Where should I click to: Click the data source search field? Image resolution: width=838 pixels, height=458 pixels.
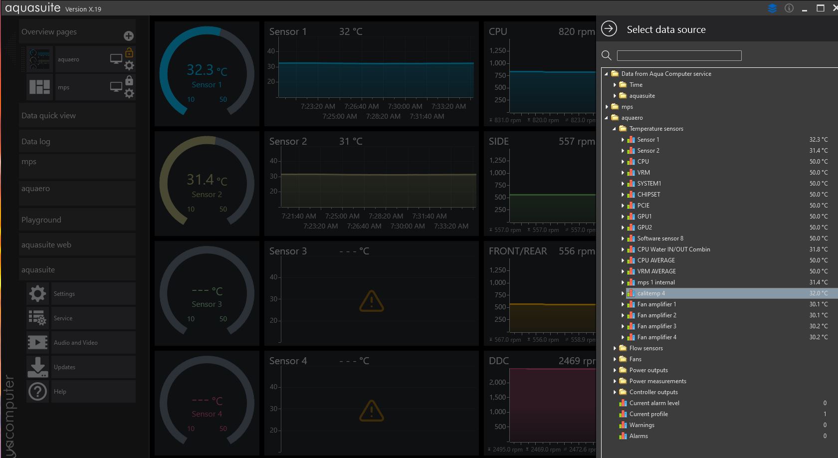pyautogui.click(x=679, y=55)
